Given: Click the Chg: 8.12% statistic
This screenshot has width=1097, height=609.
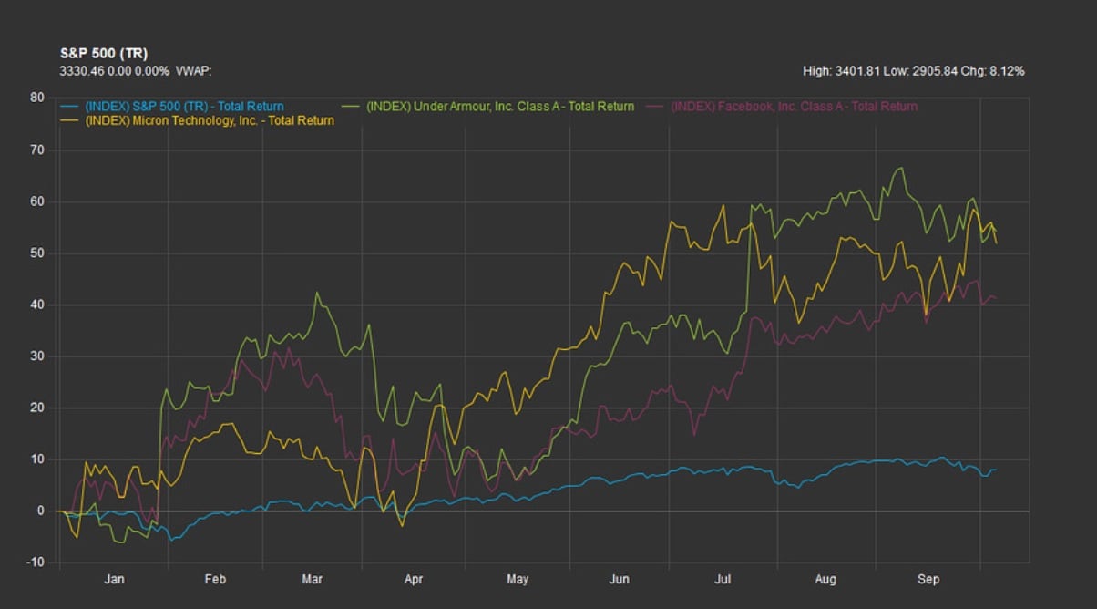Looking at the screenshot, I should [993, 70].
